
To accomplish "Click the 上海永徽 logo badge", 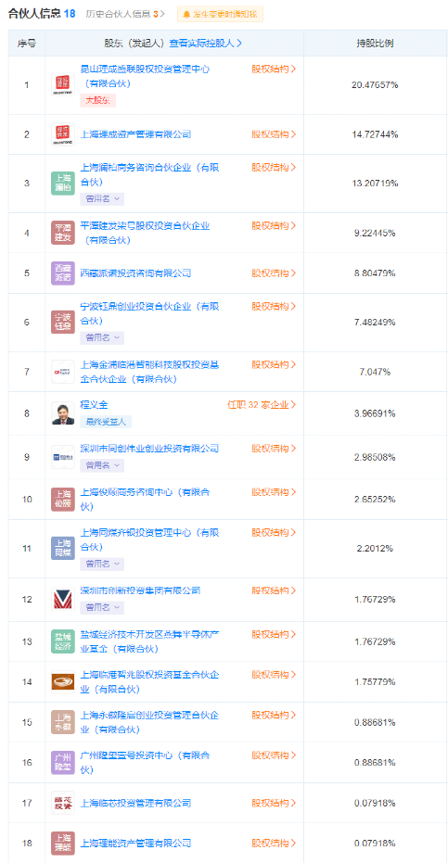I will 63,722.
